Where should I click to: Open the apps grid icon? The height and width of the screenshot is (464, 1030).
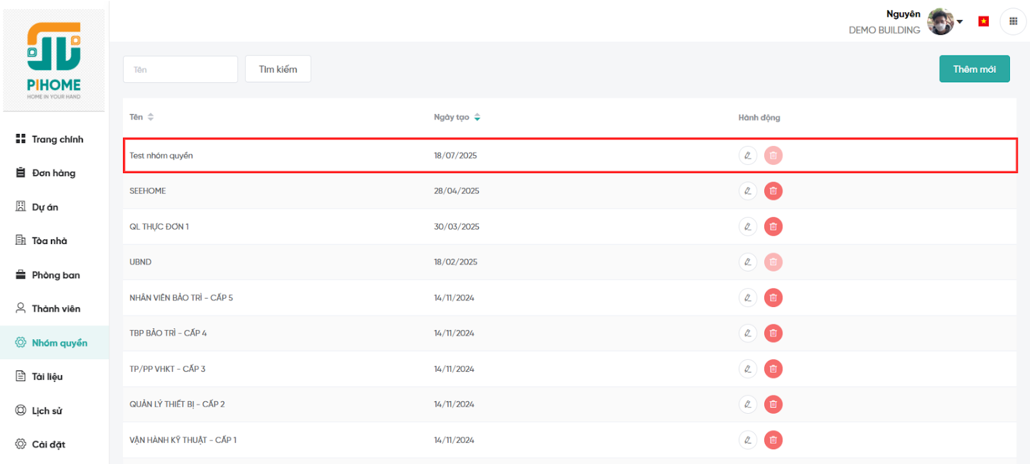click(1013, 21)
